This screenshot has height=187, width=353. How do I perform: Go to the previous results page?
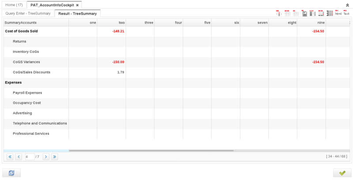pos(19,157)
